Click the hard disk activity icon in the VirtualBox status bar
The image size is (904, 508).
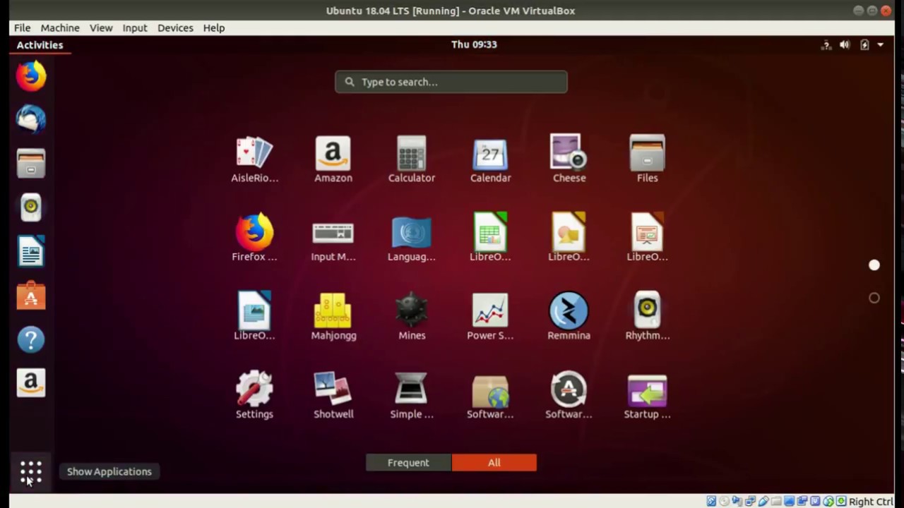(x=711, y=501)
